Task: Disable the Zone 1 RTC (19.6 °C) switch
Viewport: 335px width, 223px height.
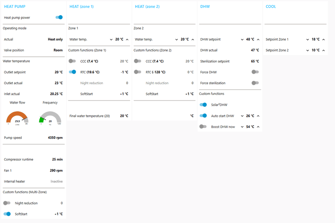Action: click(x=72, y=72)
